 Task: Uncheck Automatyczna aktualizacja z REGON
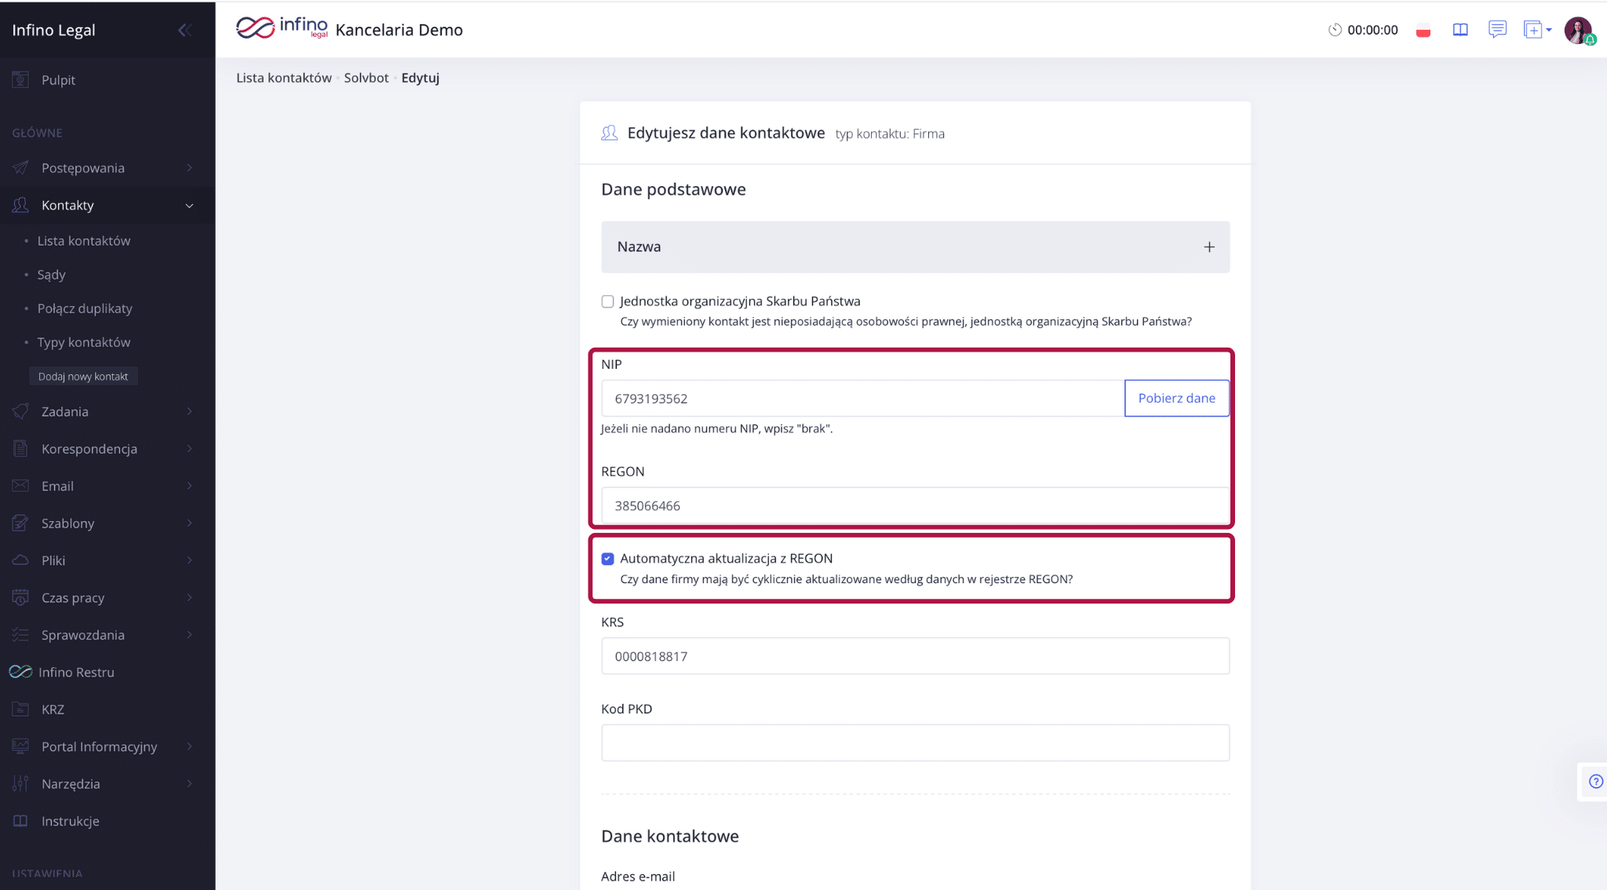pos(607,559)
